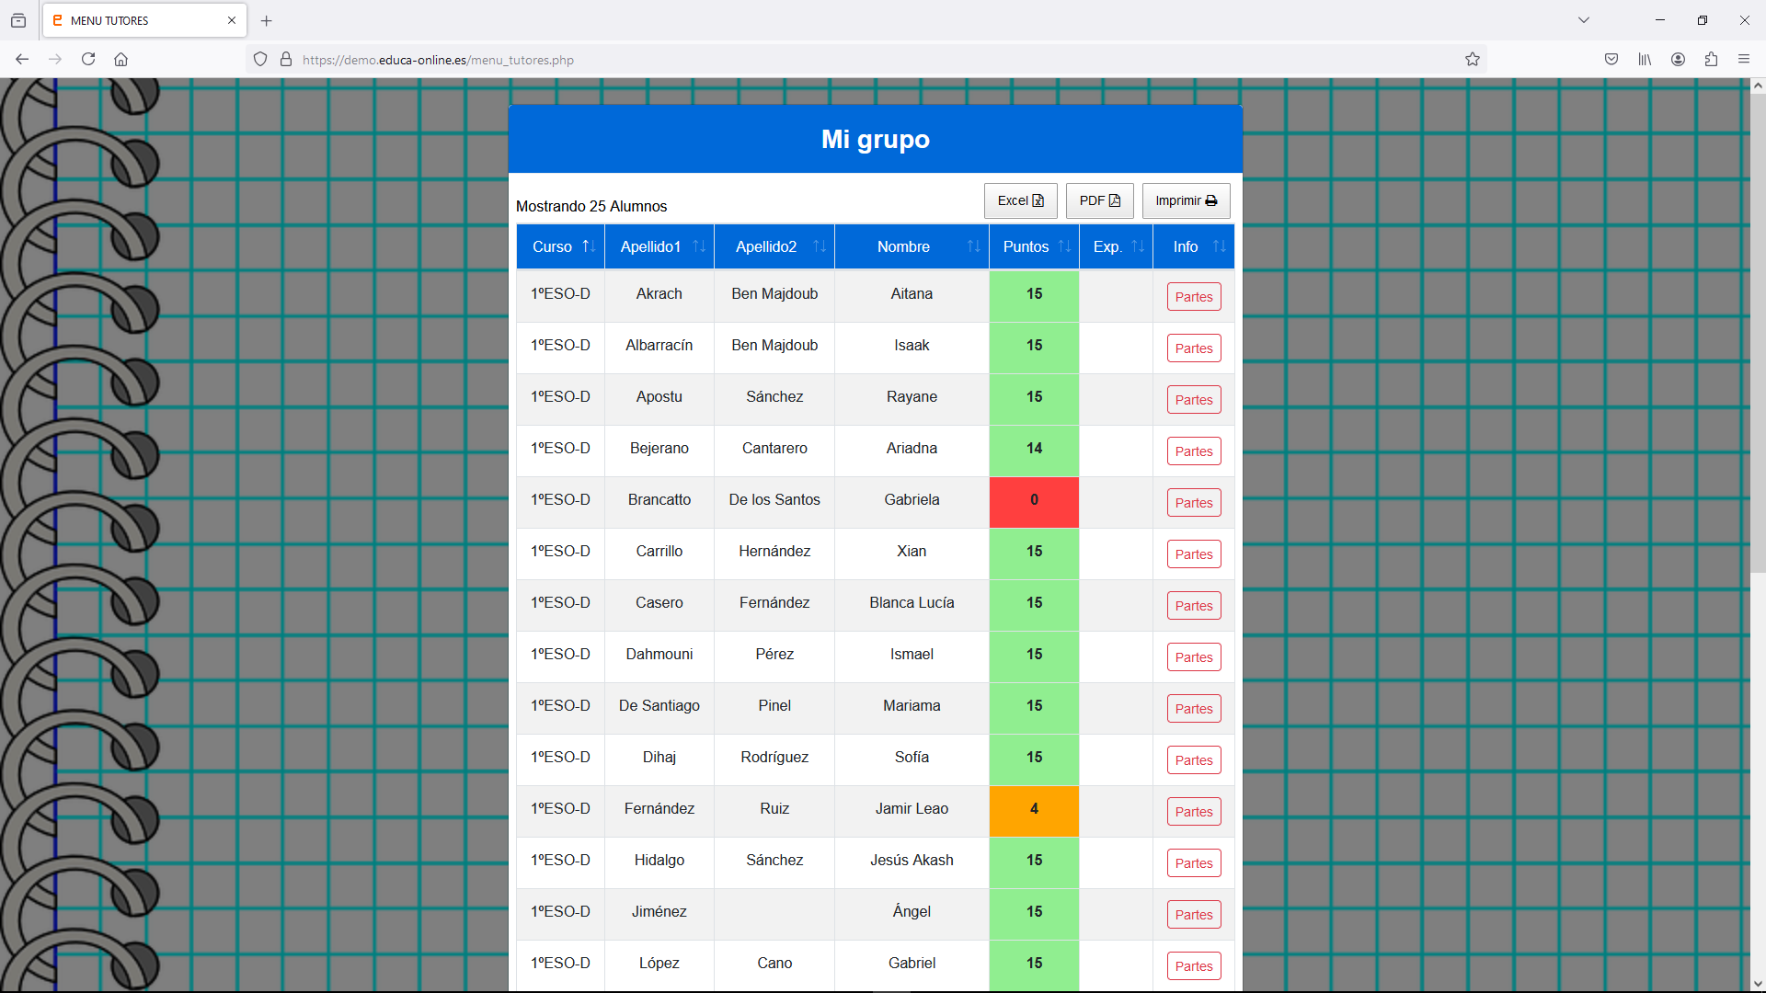Sort by Info column arrows
The height and width of the screenshot is (993, 1766).
click(1219, 246)
